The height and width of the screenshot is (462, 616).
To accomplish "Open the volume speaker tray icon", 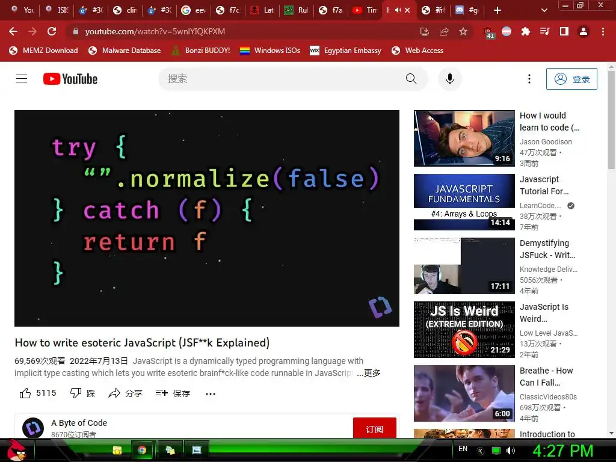I will tap(511, 451).
